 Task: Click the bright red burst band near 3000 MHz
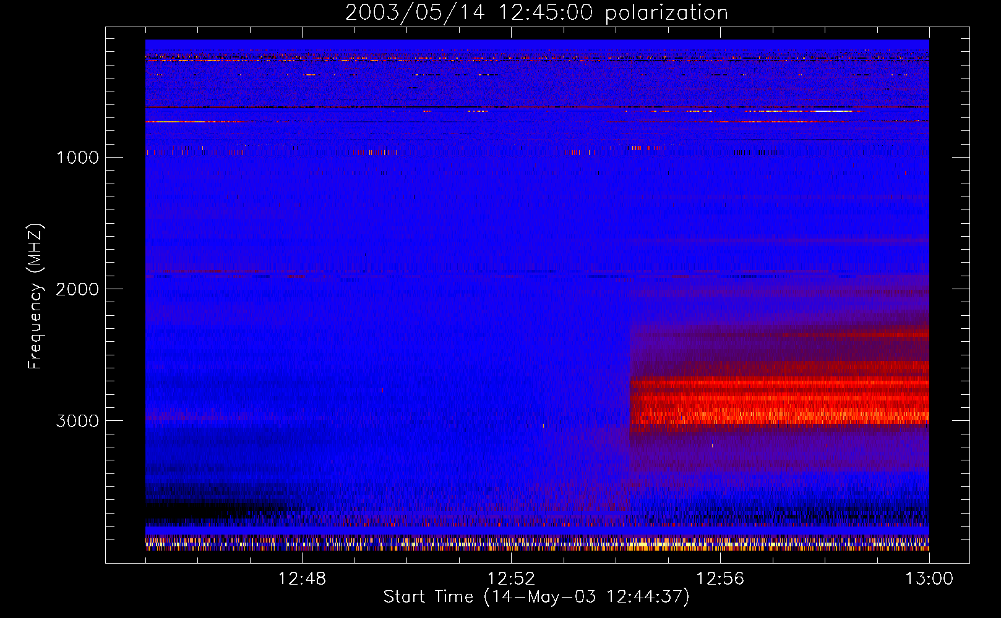780,401
